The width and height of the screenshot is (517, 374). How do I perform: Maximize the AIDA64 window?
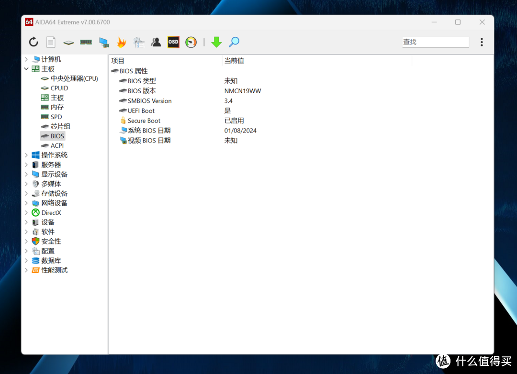[x=458, y=22]
